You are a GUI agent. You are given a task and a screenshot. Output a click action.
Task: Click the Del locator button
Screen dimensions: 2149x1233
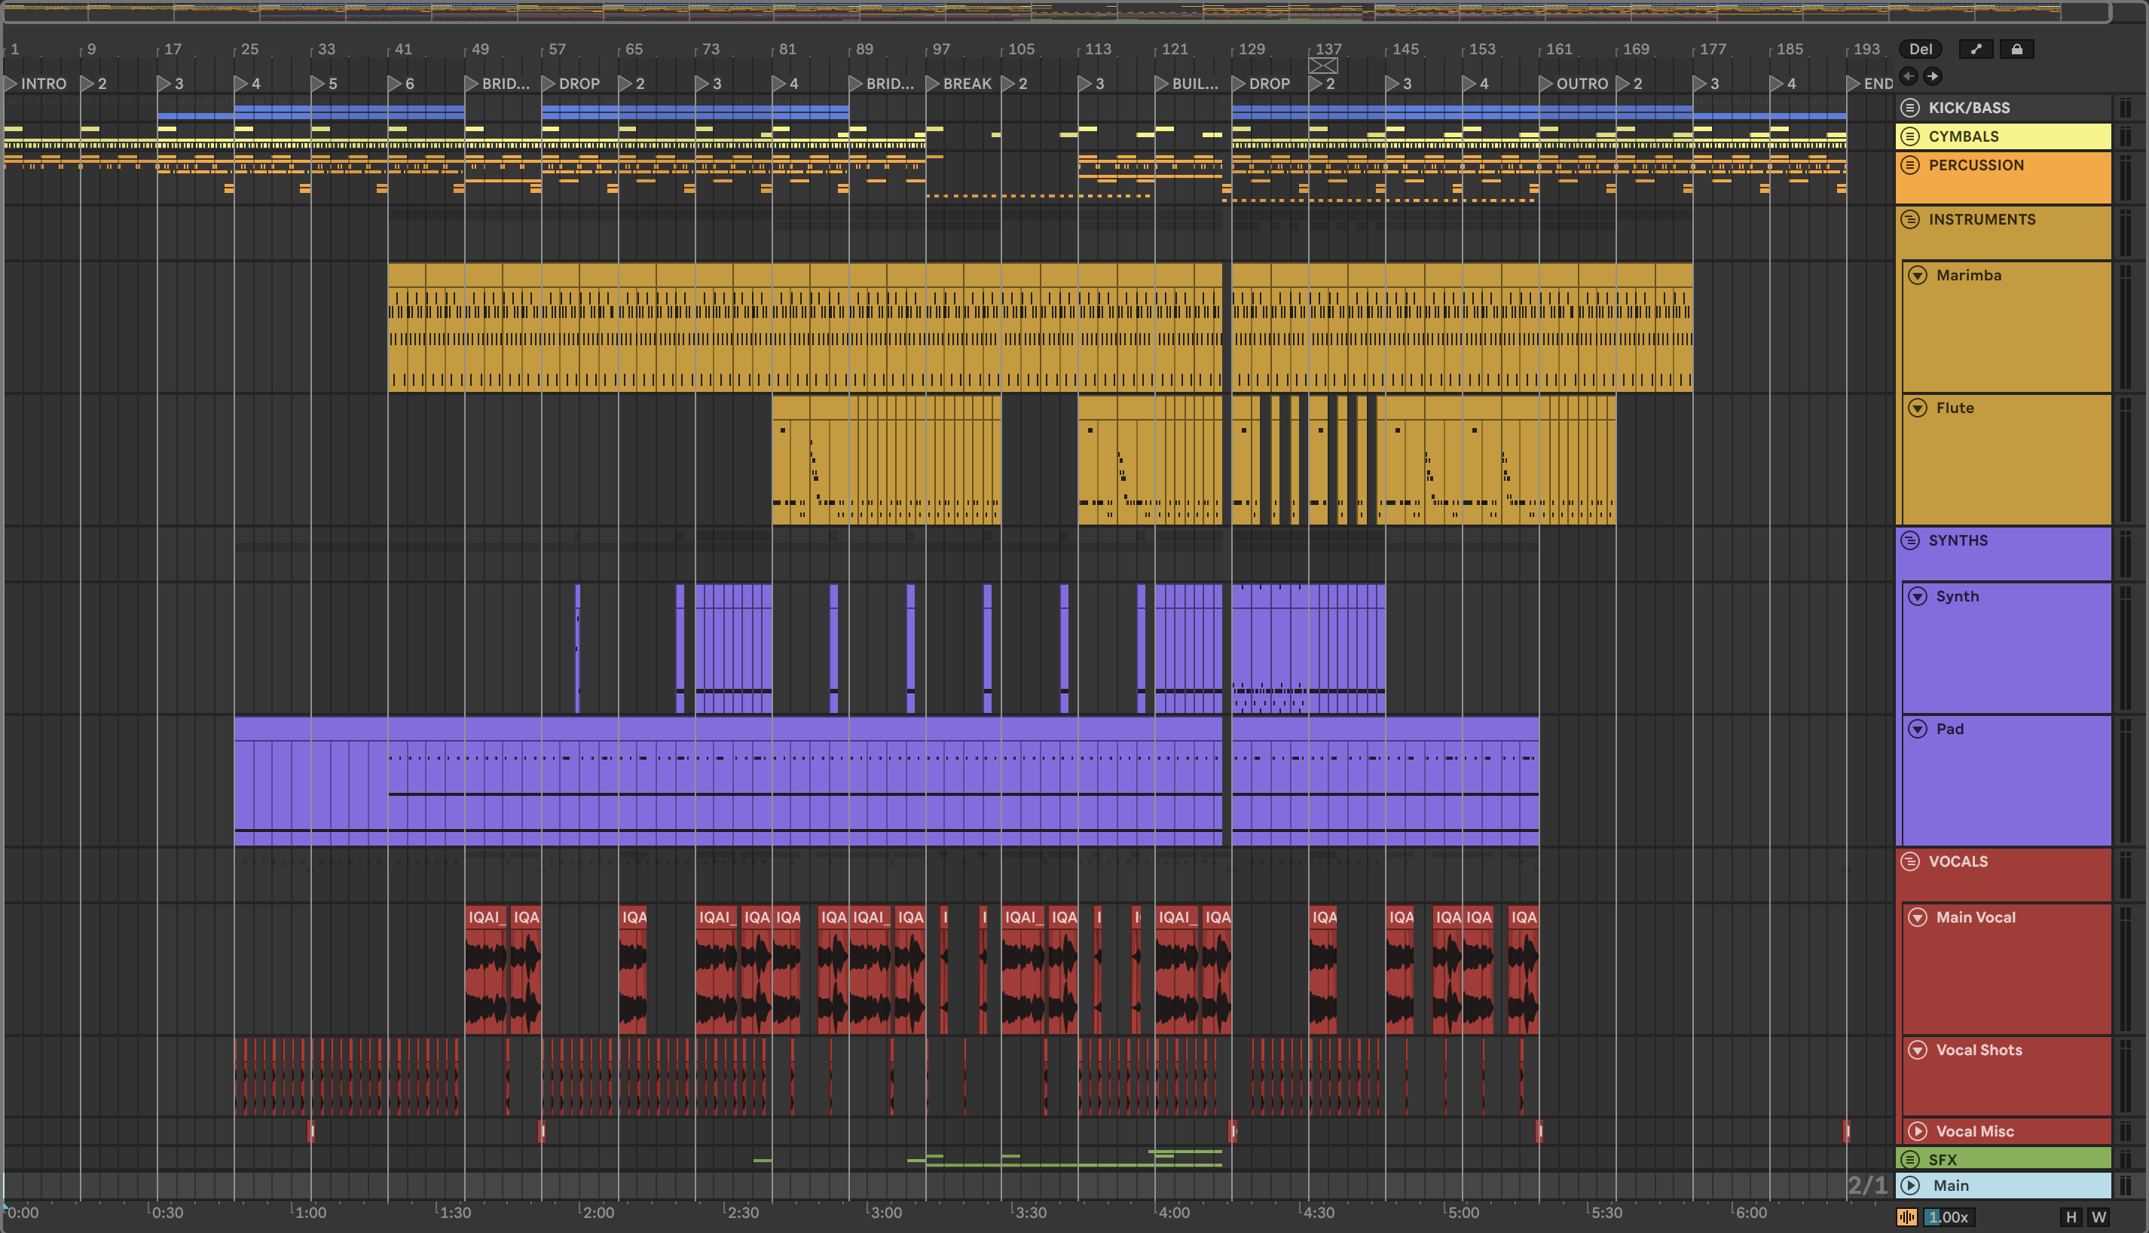click(x=1921, y=49)
